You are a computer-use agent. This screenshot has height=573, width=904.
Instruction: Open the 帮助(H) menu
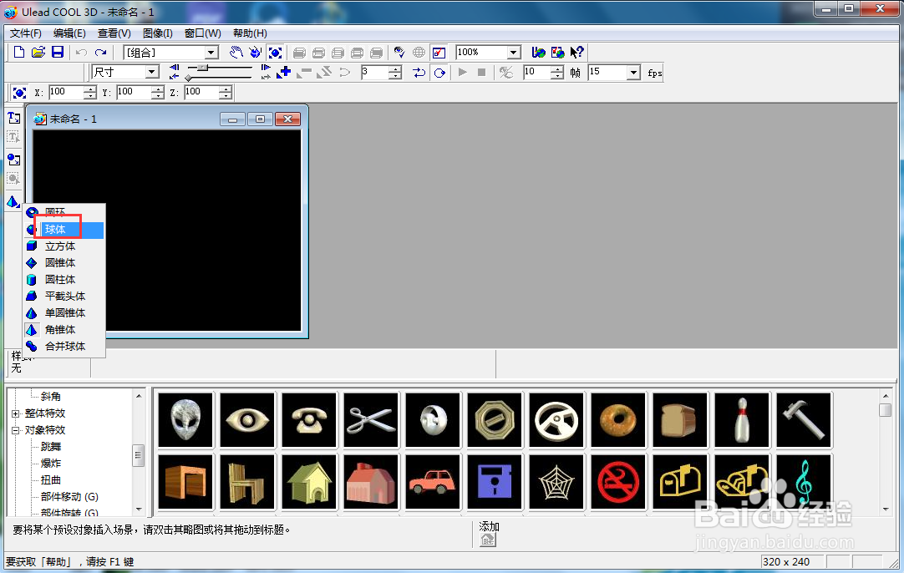pyautogui.click(x=250, y=33)
